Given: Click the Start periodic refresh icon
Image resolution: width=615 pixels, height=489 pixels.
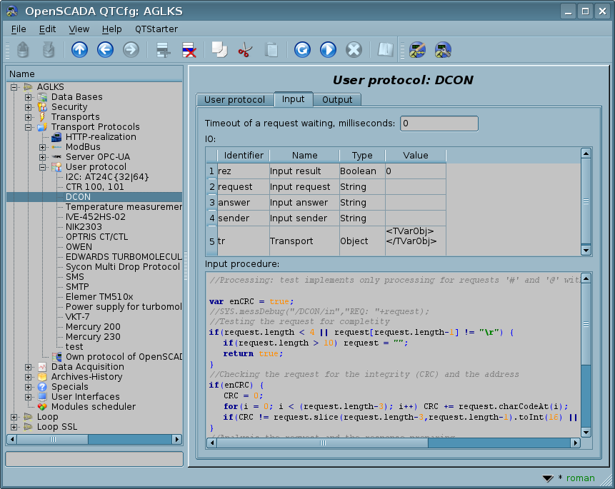Looking at the screenshot, I should pos(328,50).
